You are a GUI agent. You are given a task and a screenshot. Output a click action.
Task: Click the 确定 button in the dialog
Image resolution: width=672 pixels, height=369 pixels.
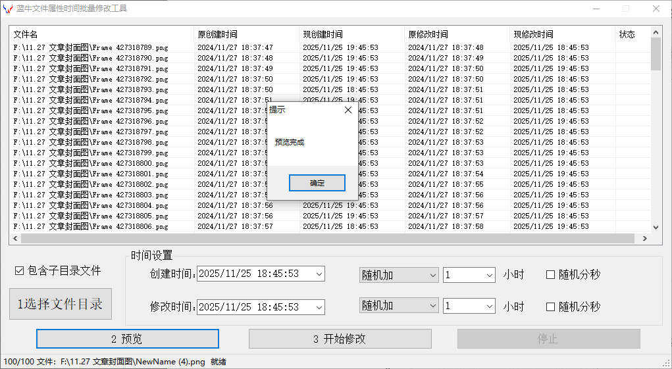317,183
